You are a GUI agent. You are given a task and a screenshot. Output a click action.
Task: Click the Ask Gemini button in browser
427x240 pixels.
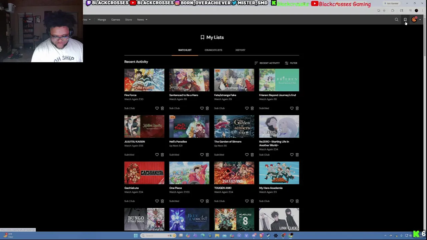click(x=391, y=3)
